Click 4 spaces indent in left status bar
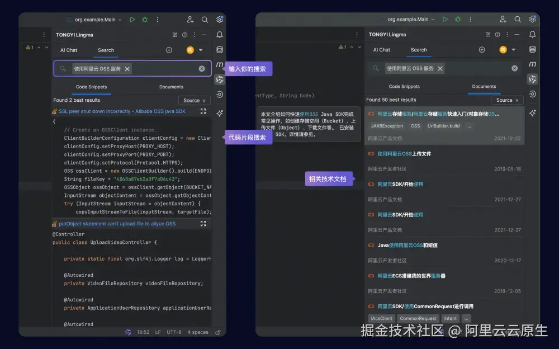This screenshot has height=349, width=559. point(198,332)
